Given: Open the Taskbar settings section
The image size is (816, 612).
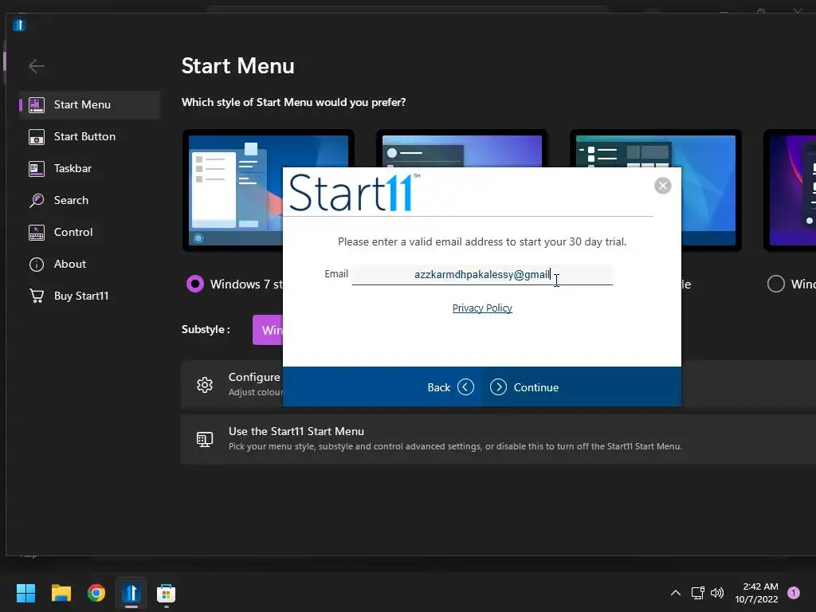Looking at the screenshot, I should pyautogui.click(x=89, y=169).
